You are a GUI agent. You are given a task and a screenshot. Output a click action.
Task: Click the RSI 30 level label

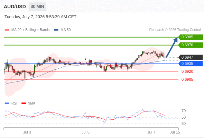[184, 124]
